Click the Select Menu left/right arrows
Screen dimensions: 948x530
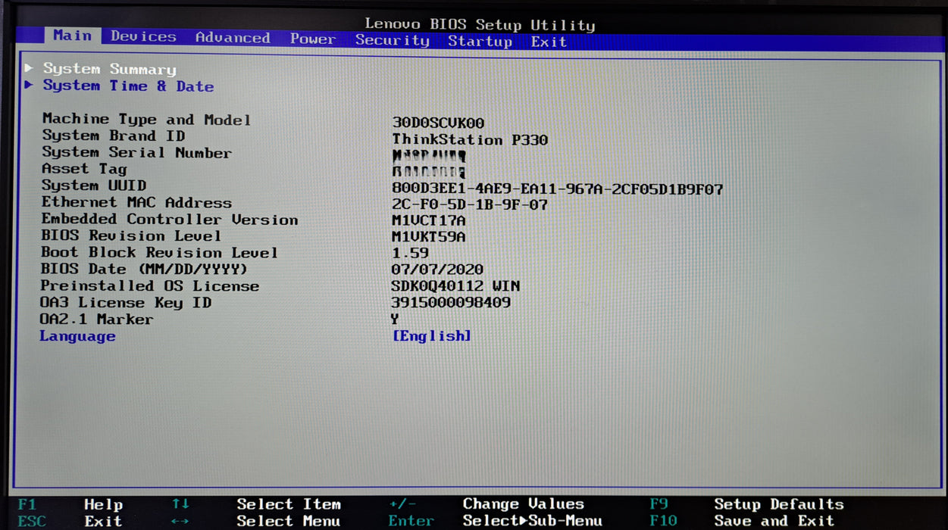(x=180, y=522)
